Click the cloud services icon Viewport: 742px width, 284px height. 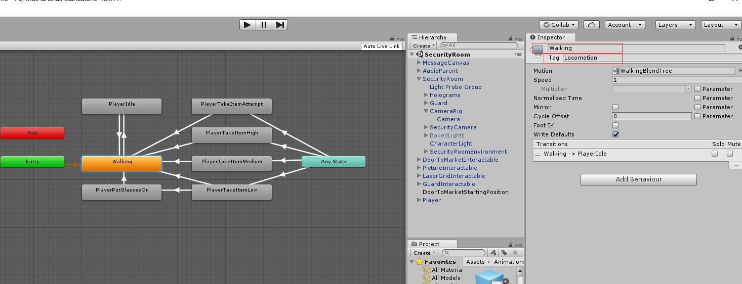pos(591,25)
